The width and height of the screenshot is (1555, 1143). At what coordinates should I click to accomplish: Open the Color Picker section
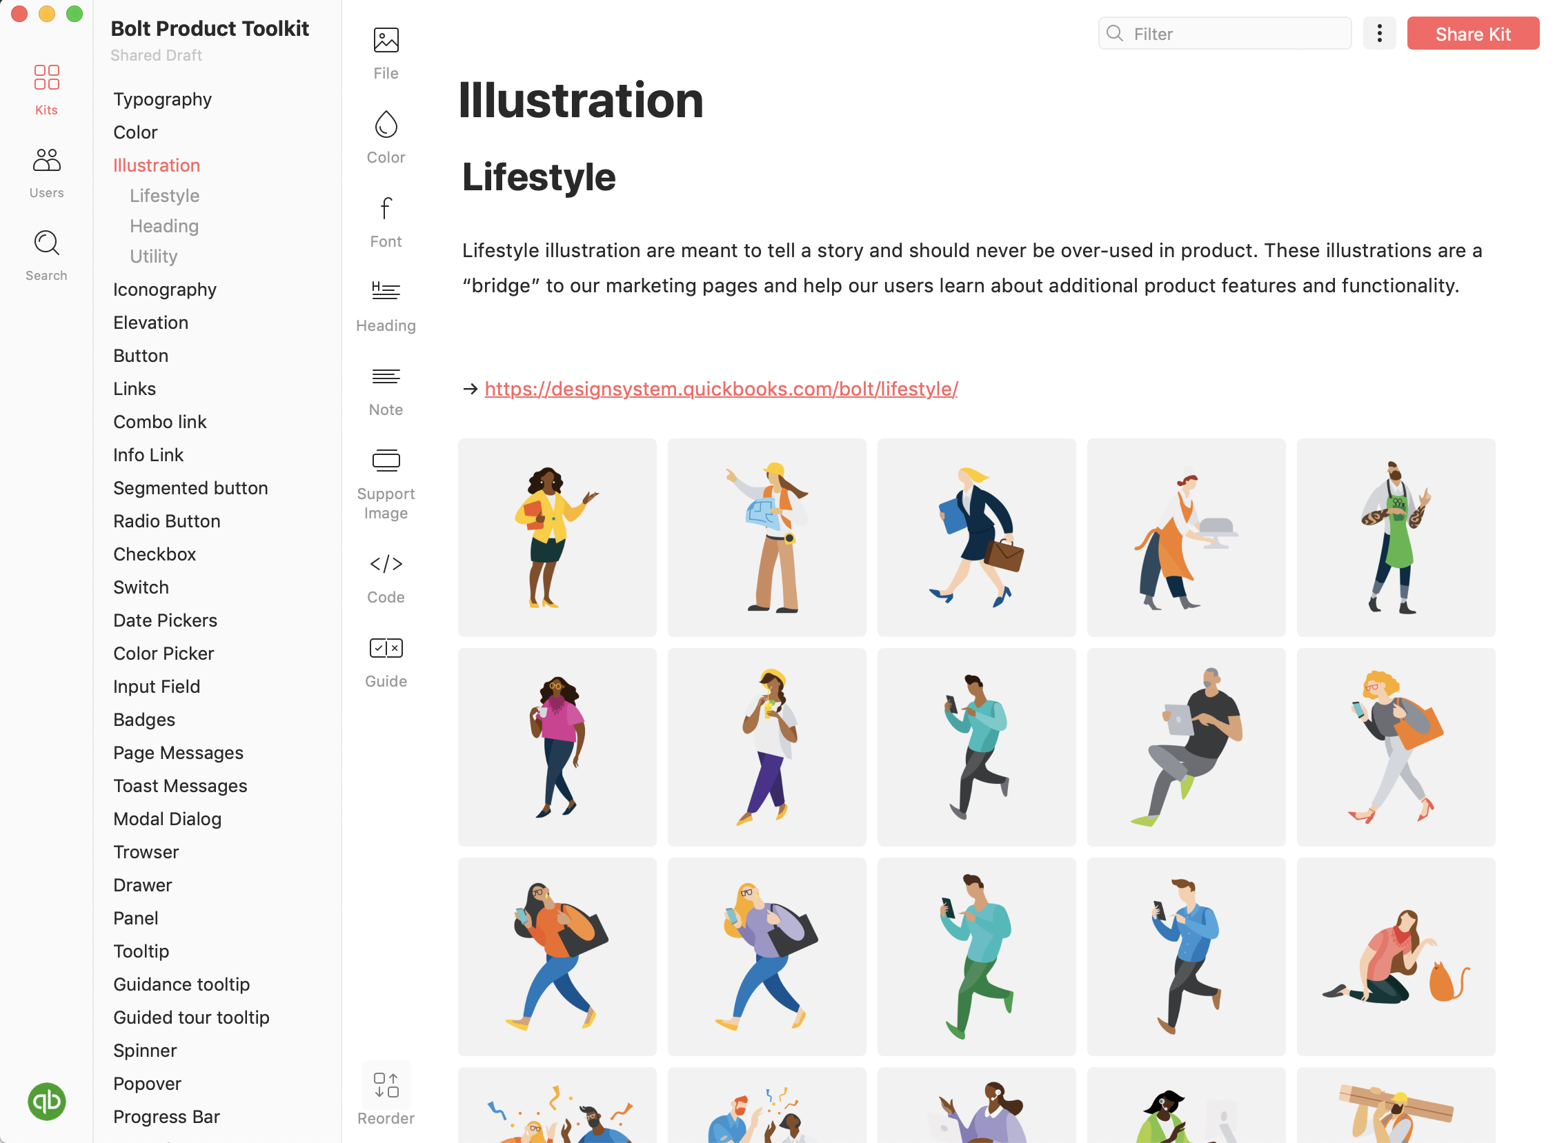(x=164, y=653)
